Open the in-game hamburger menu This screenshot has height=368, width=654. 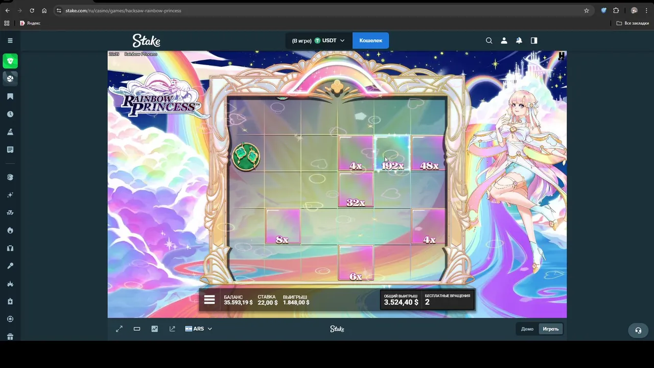coord(209,300)
